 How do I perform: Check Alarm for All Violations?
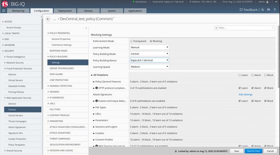252,75
